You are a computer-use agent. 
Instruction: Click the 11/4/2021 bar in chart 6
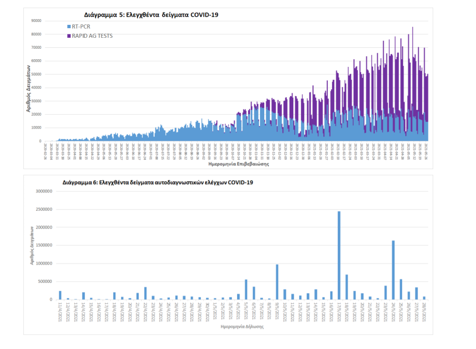pos(60,295)
